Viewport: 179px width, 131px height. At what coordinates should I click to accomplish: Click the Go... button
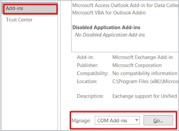(158, 120)
